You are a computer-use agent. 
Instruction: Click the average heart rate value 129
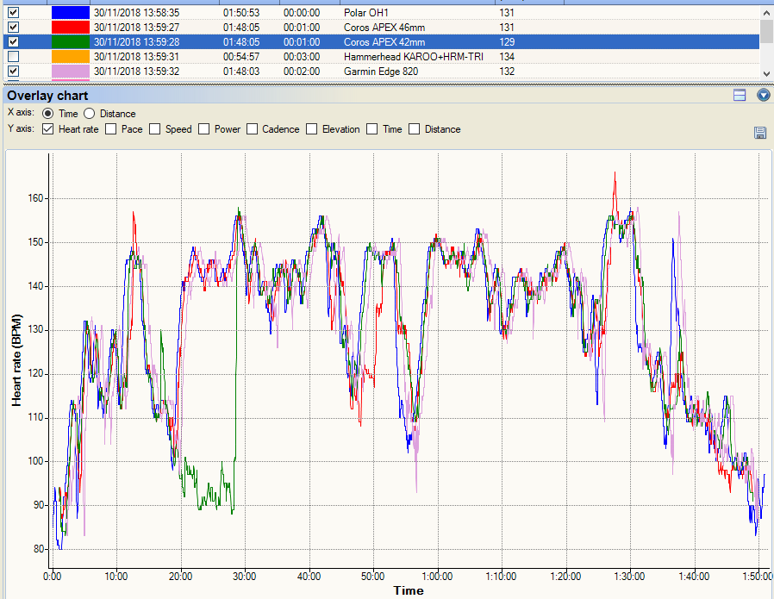(507, 42)
